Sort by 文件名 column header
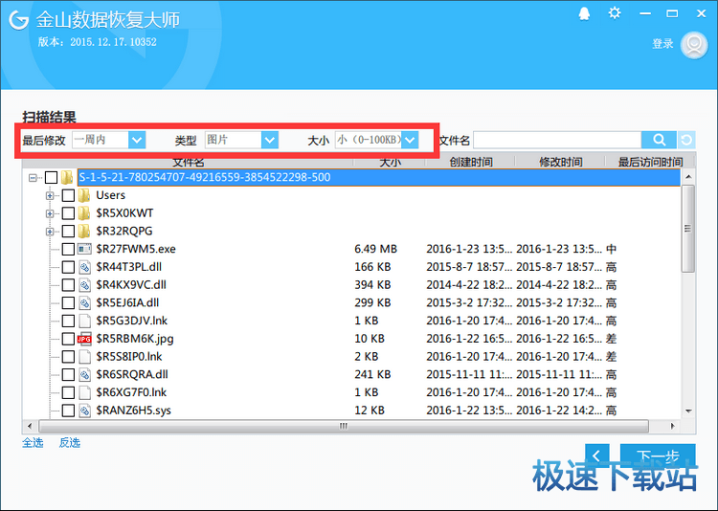The height and width of the screenshot is (511, 718). [x=188, y=162]
